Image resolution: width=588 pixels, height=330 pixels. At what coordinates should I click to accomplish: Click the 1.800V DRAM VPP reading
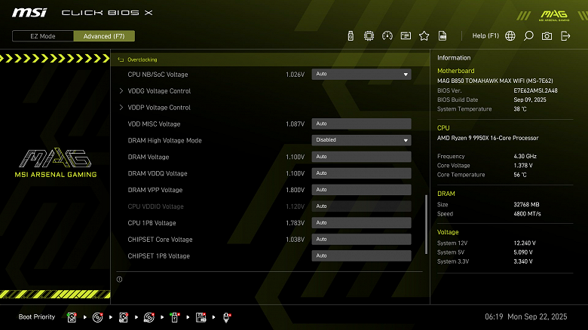[295, 190]
